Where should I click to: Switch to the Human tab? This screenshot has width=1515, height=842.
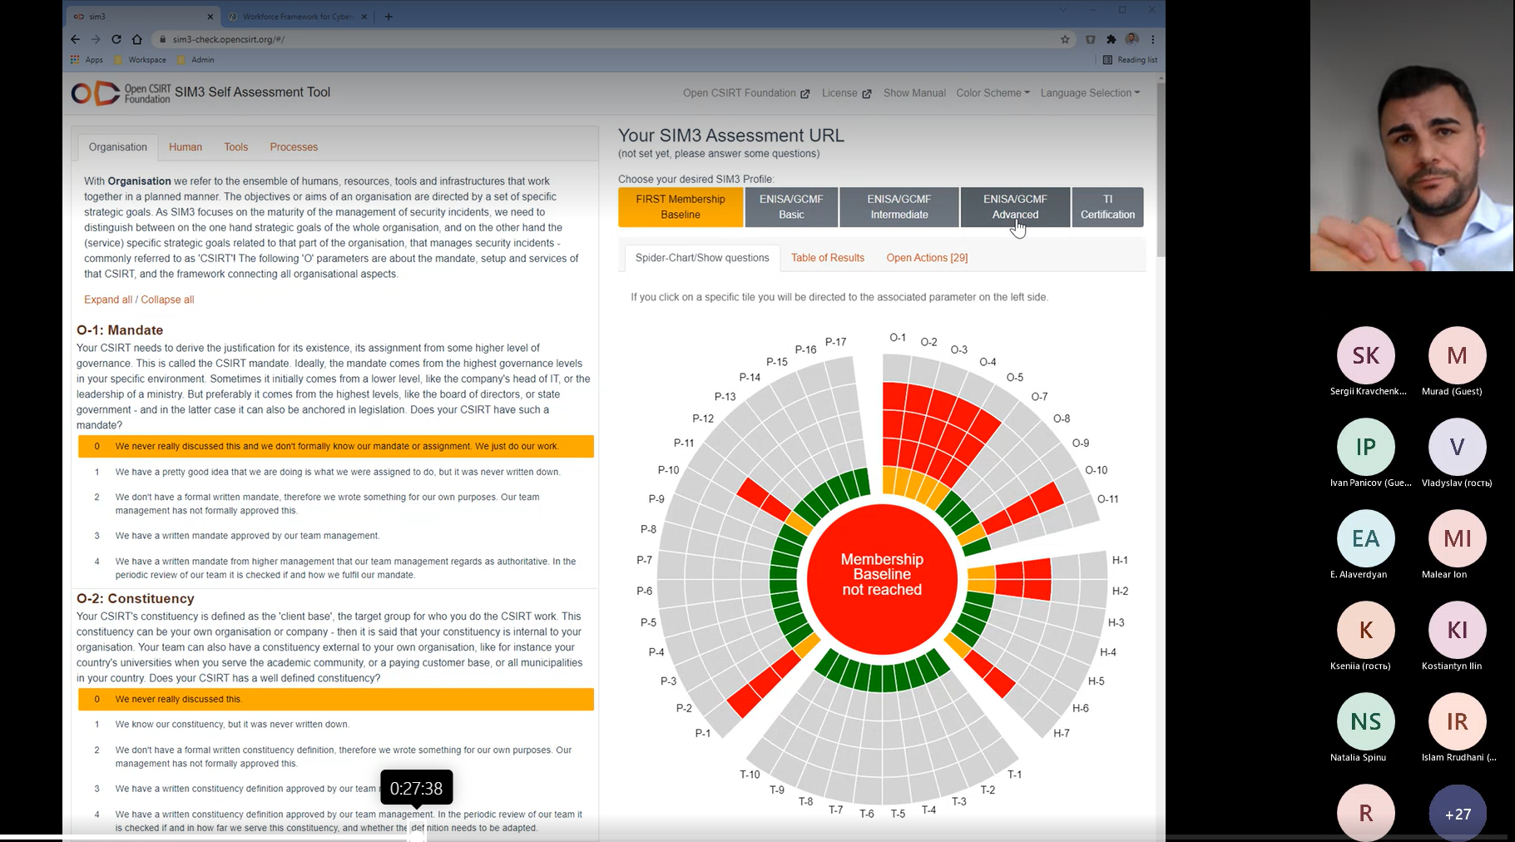click(186, 147)
